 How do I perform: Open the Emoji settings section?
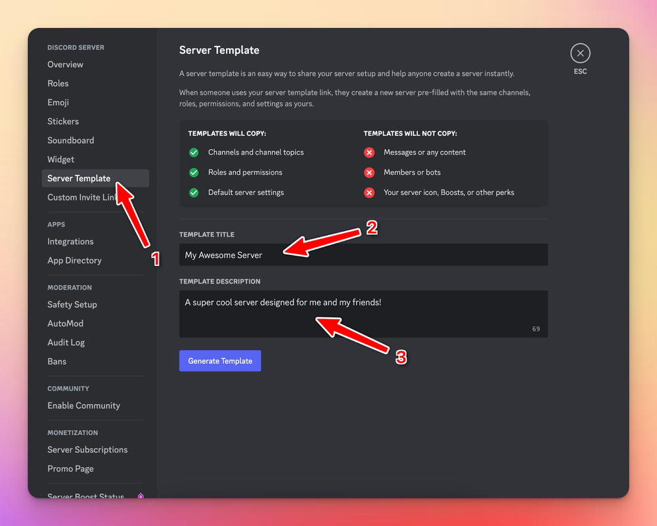pos(58,102)
